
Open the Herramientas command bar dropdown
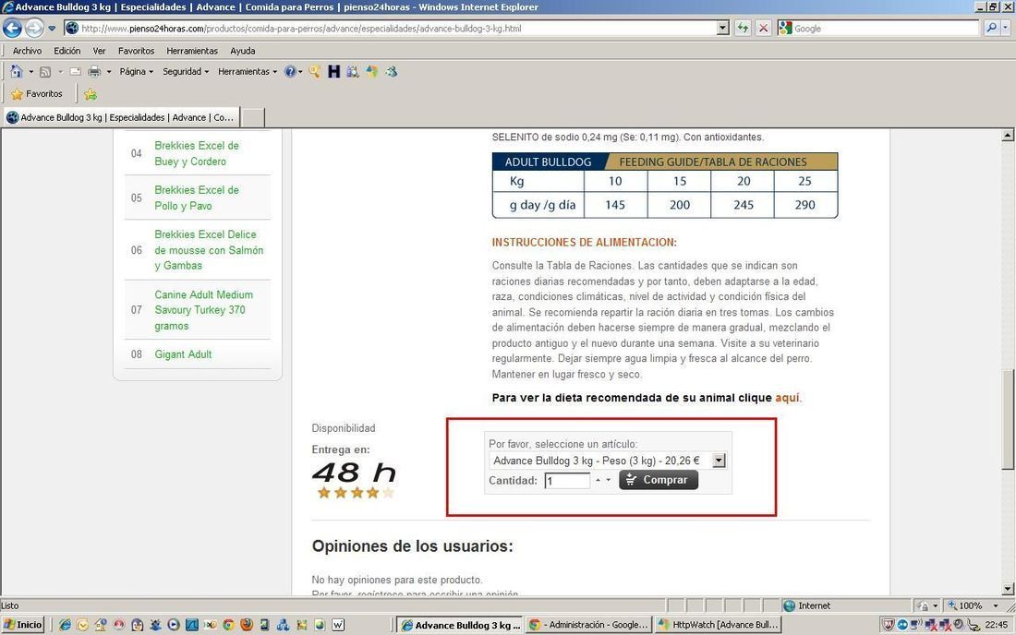pyautogui.click(x=248, y=72)
